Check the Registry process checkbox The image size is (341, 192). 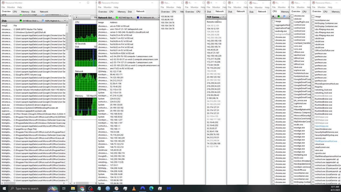pos(313,87)
